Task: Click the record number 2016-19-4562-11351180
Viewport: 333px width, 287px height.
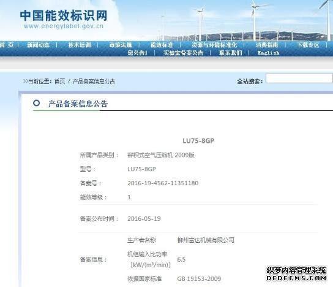Action: point(163,183)
